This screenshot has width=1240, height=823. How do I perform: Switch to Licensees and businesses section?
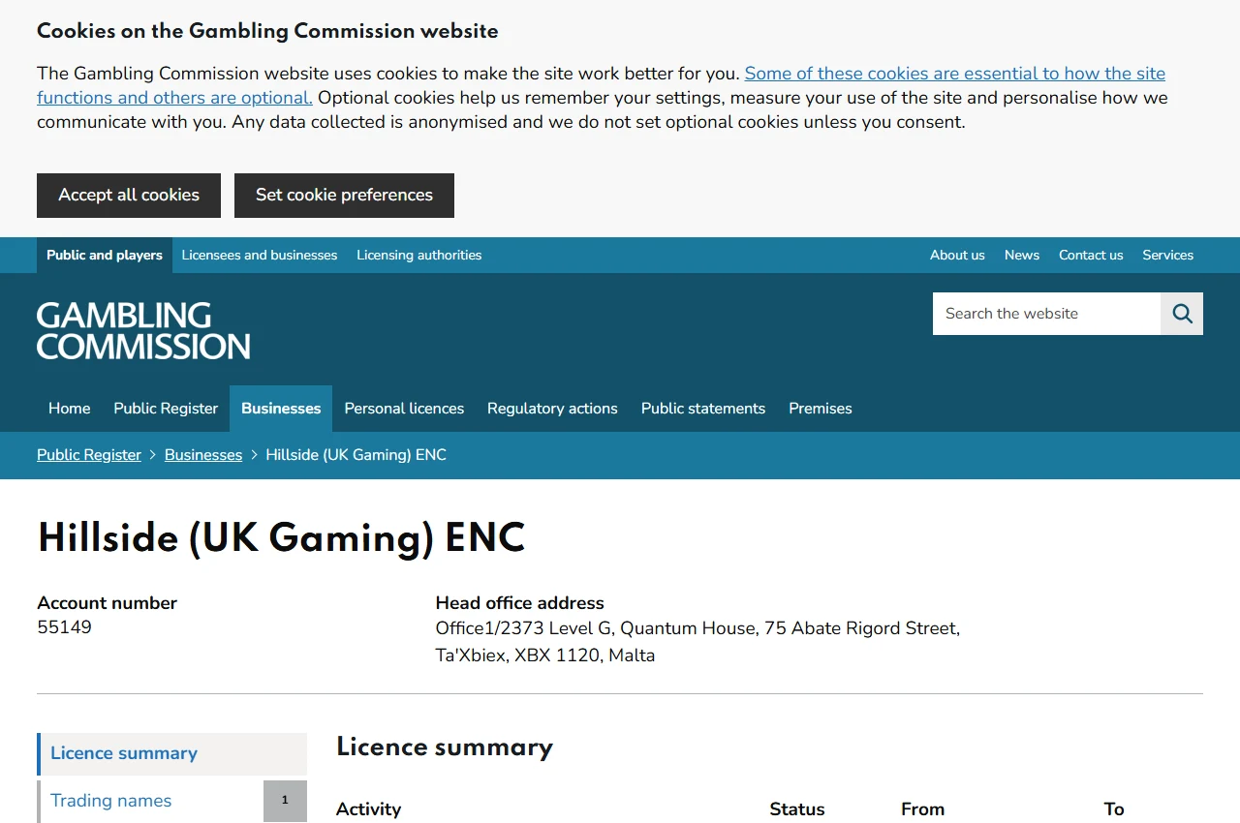coord(260,256)
